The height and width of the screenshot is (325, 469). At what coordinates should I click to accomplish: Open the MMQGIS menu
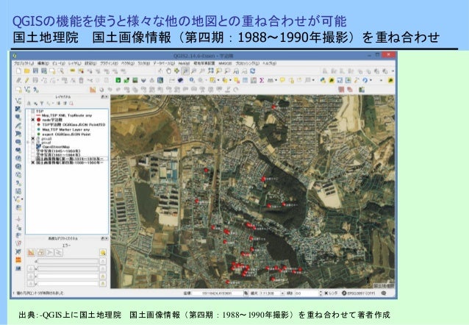(x=225, y=63)
